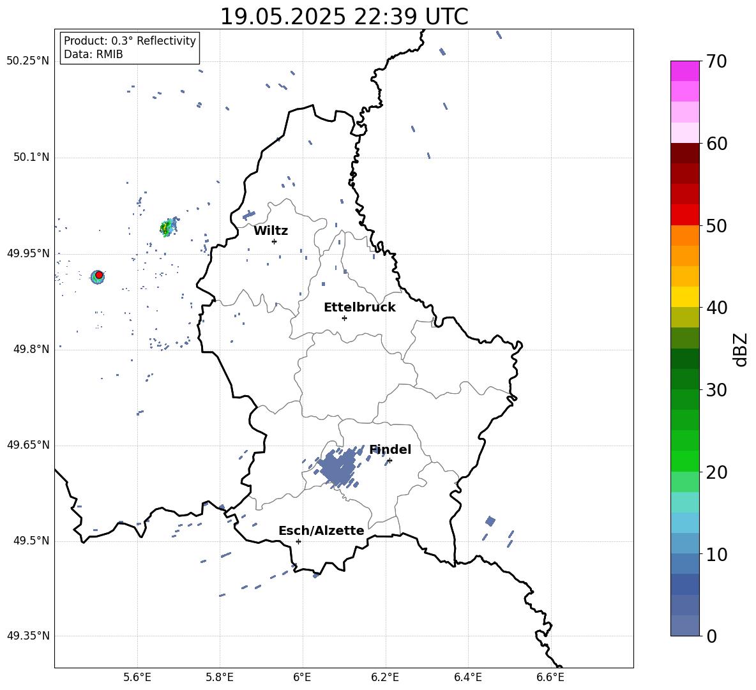Click the 5.8°E longitude label
Image resolution: width=756 pixels, height=690 pixels.
pos(220,677)
